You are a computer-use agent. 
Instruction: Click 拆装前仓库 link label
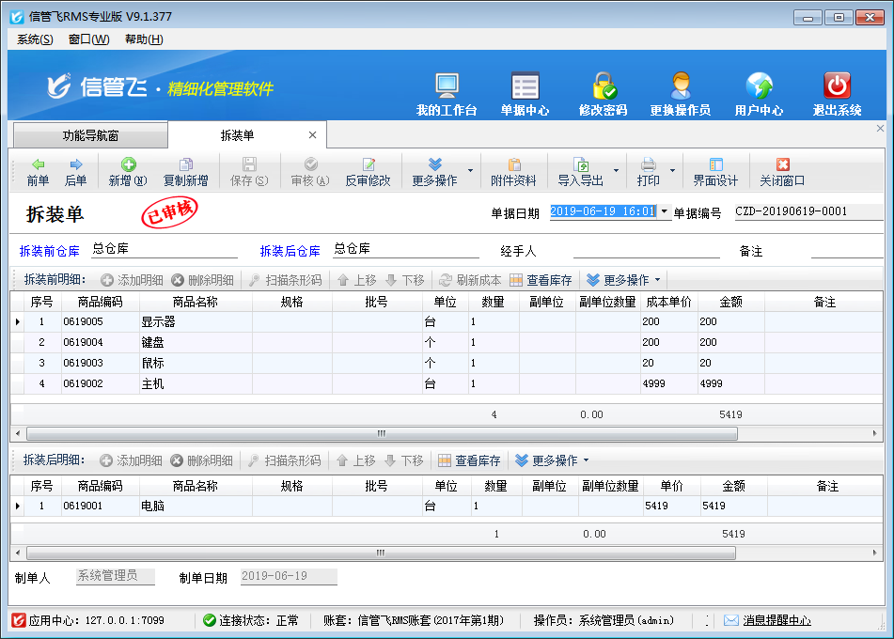49,251
